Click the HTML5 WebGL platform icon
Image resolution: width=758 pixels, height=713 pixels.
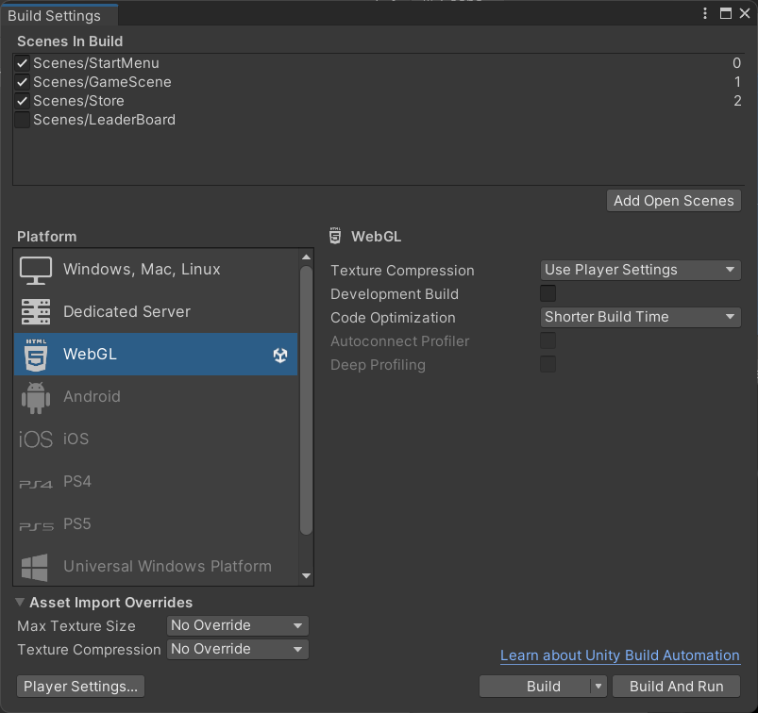(36, 355)
